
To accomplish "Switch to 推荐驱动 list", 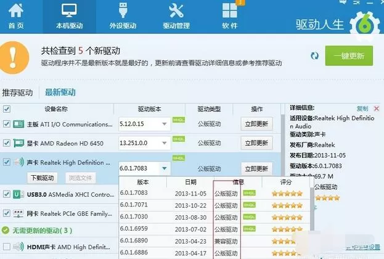I will tap(17, 92).
